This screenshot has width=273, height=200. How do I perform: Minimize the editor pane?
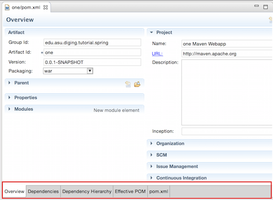click(x=257, y=6)
